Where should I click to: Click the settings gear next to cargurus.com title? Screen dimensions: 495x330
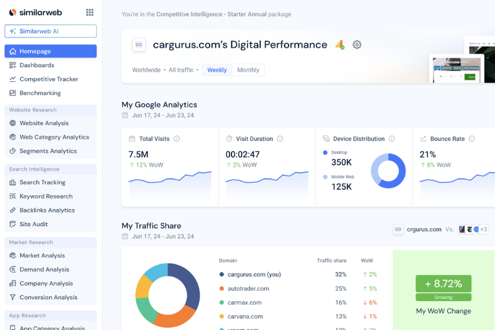tap(357, 45)
